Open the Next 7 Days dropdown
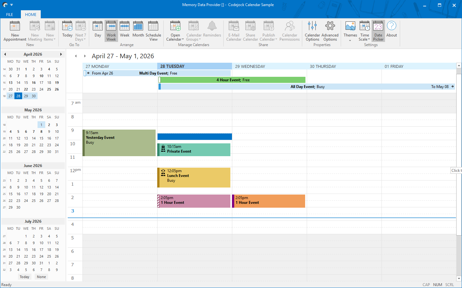 click(80, 31)
